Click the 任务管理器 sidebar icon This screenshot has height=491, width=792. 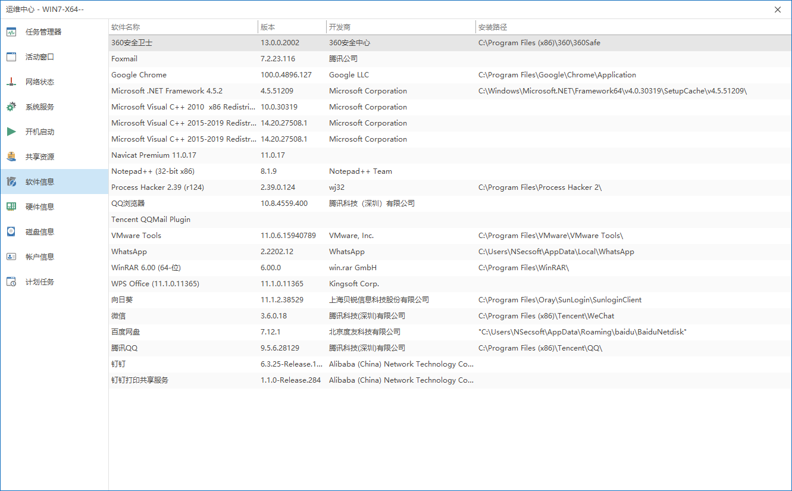11,32
